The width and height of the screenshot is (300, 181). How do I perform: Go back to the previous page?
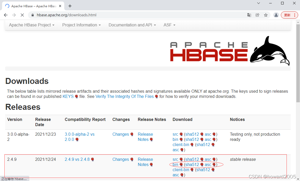click(6, 15)
